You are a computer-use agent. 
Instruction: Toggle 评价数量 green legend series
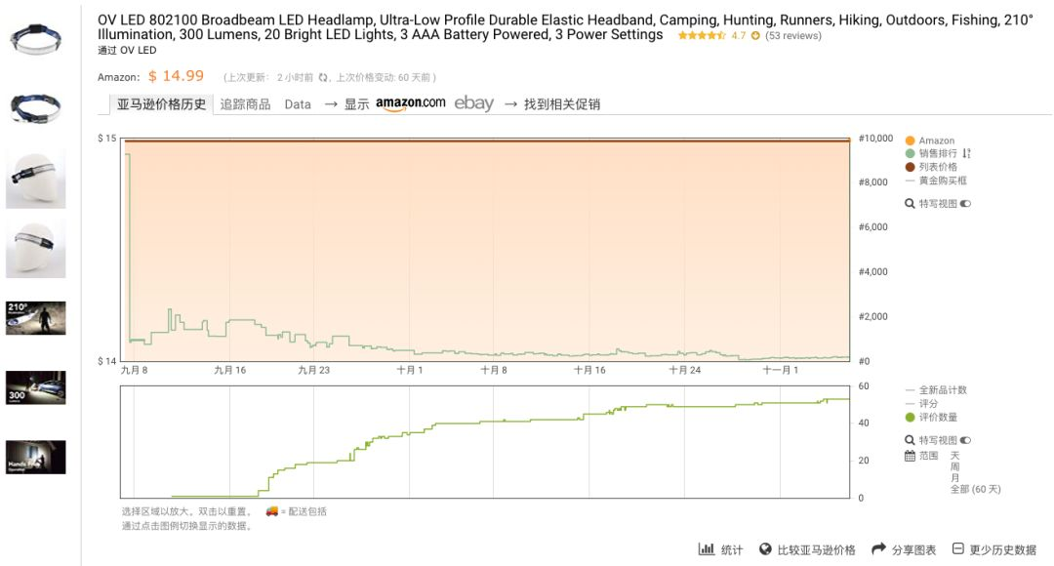pyautogui.click(x=932, y=418)
